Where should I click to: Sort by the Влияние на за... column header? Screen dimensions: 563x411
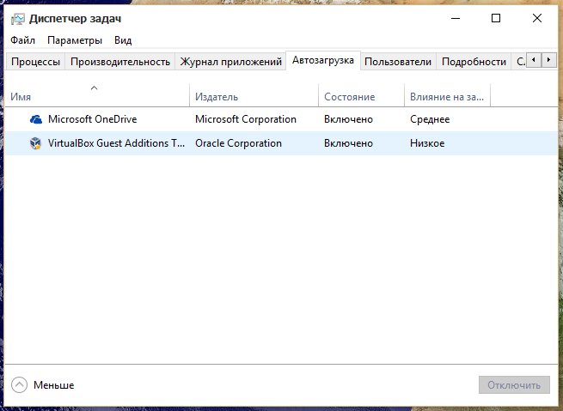tap(447, 97)
